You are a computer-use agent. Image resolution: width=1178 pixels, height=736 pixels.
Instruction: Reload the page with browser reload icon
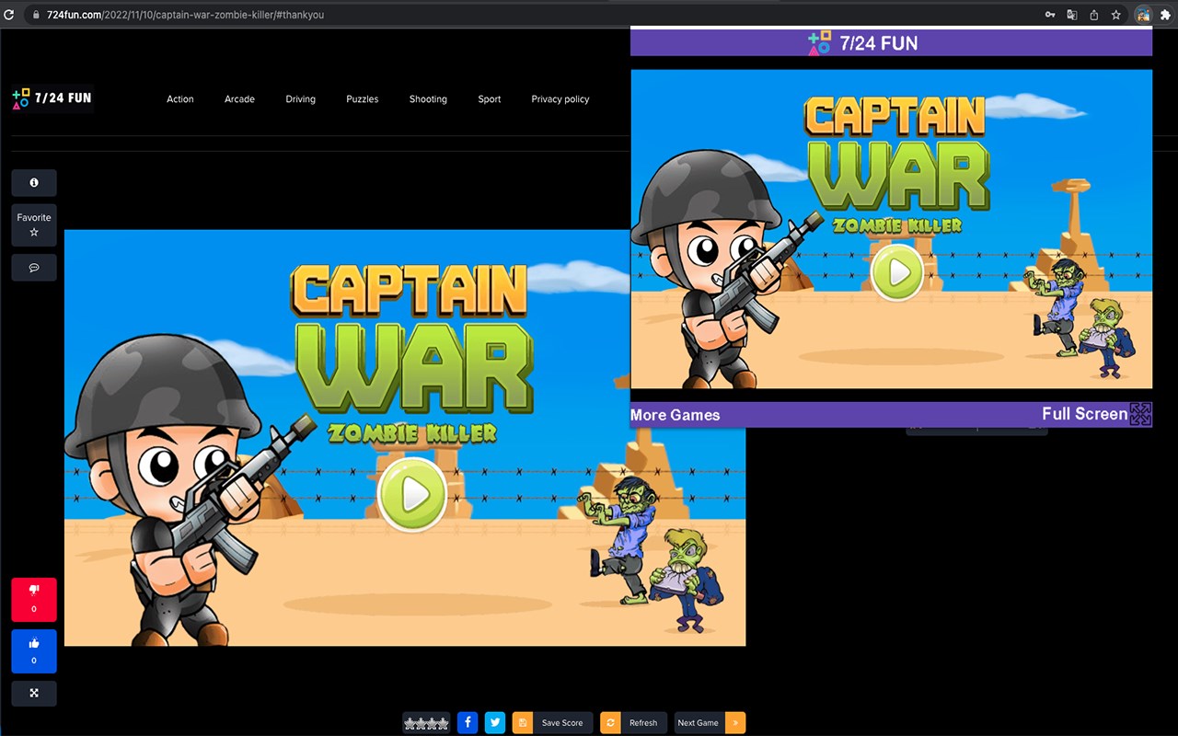pyautogui.click(x=9, y=15)
